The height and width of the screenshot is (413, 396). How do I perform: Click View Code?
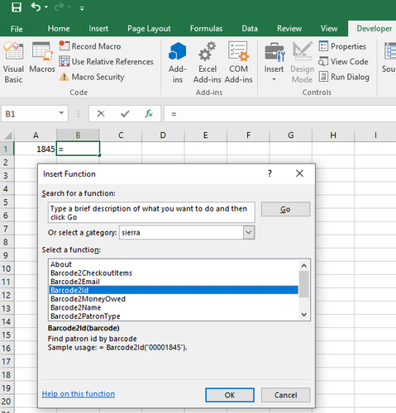click(x=344, y=62)
